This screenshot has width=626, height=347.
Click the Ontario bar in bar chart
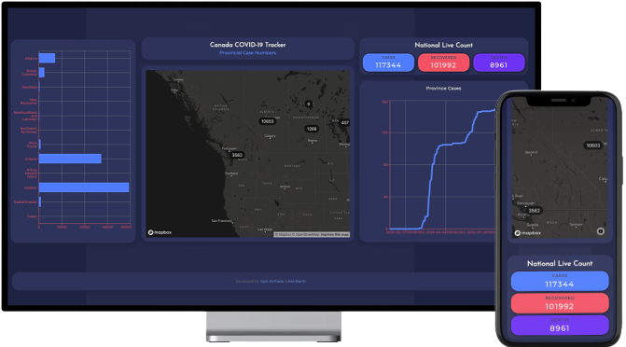70,159
